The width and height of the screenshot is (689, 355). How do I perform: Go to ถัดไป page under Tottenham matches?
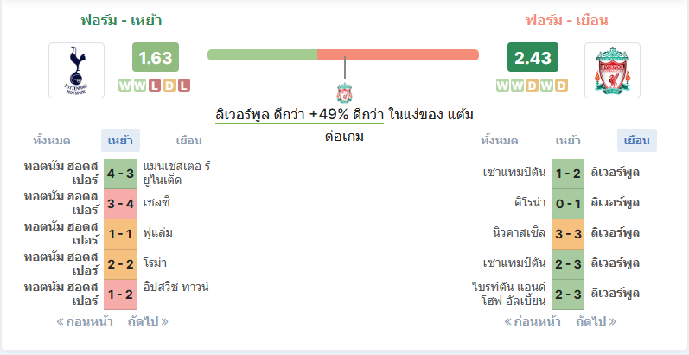coord(148,321)
